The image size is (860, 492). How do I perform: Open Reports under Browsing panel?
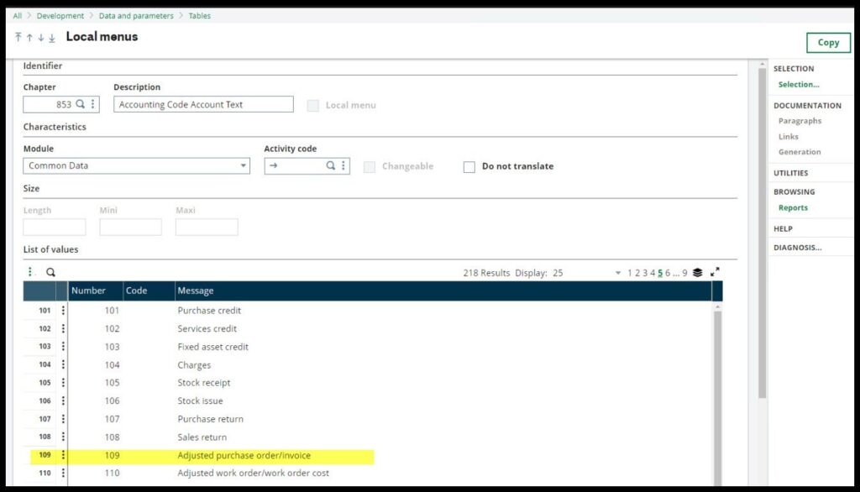793,207
